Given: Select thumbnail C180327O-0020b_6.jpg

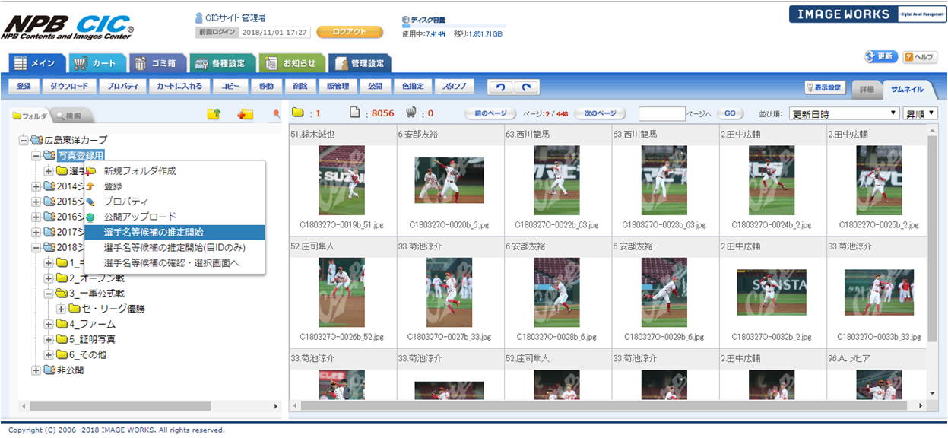Looking at the screenshot, I should (x=449, y=181).
